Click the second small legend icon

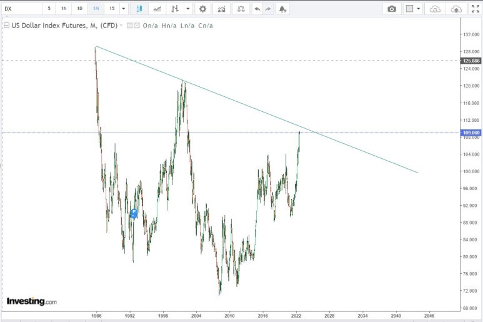click(x=136, y=26)
